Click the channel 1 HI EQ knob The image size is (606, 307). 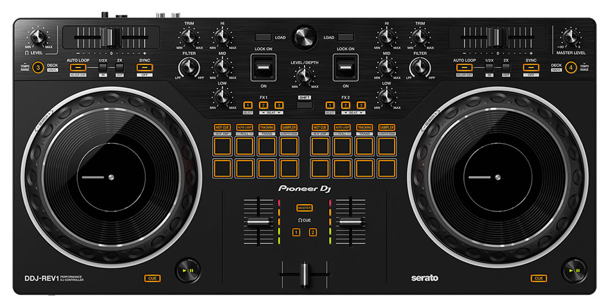coord(222,37)
